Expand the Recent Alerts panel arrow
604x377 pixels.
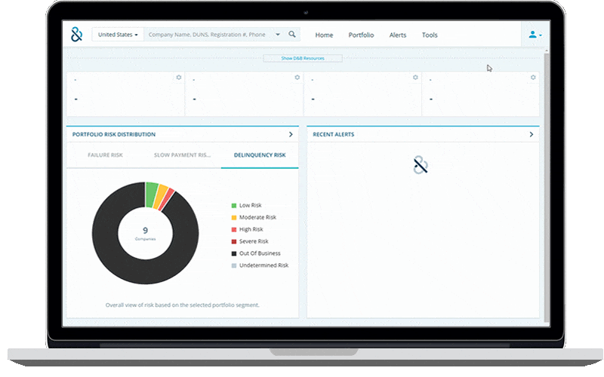(531, 134)
